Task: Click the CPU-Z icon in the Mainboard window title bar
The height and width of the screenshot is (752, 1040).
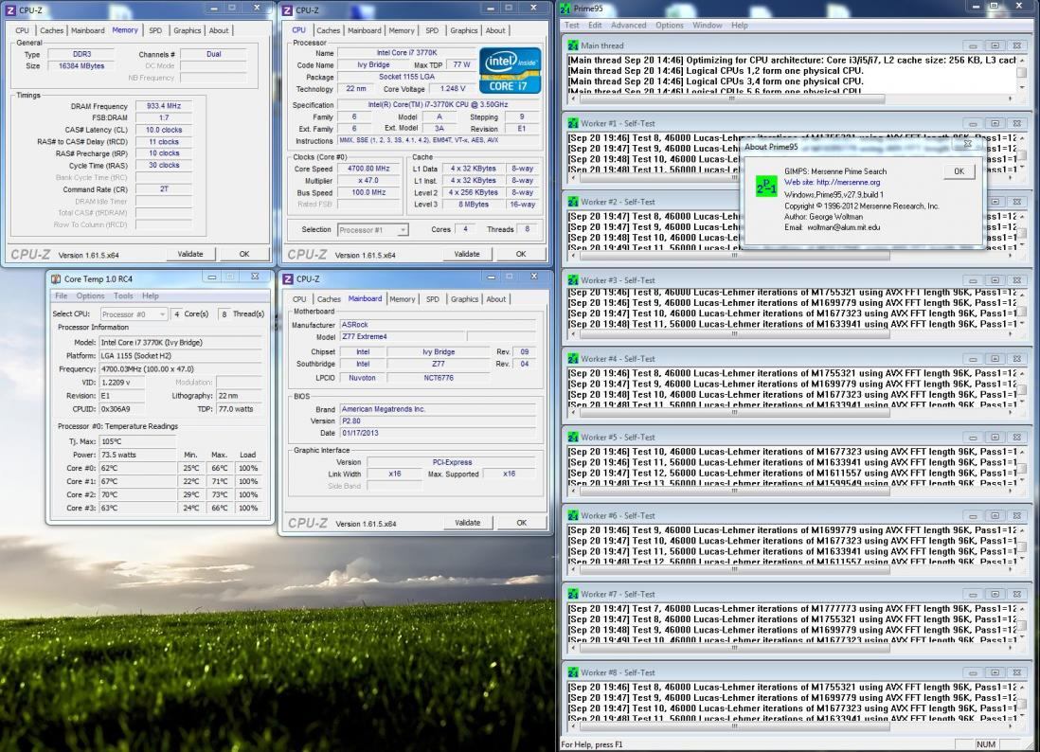Action: 288,279
